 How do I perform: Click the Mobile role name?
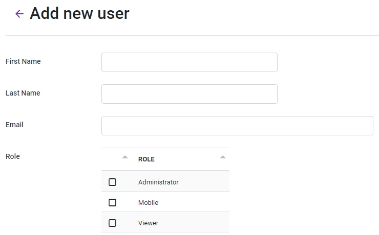tap(148, 203)
